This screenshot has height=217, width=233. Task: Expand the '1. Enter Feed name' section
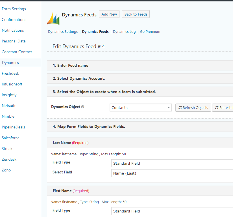coord(140,65)
